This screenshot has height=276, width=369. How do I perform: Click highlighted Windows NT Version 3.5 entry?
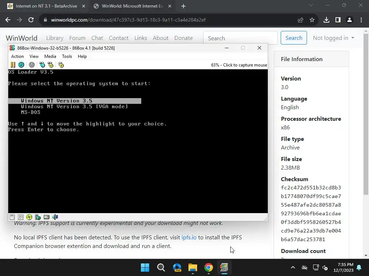coord(75,101)
